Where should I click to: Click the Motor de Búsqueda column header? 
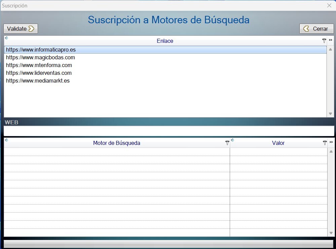click(117, 143)
